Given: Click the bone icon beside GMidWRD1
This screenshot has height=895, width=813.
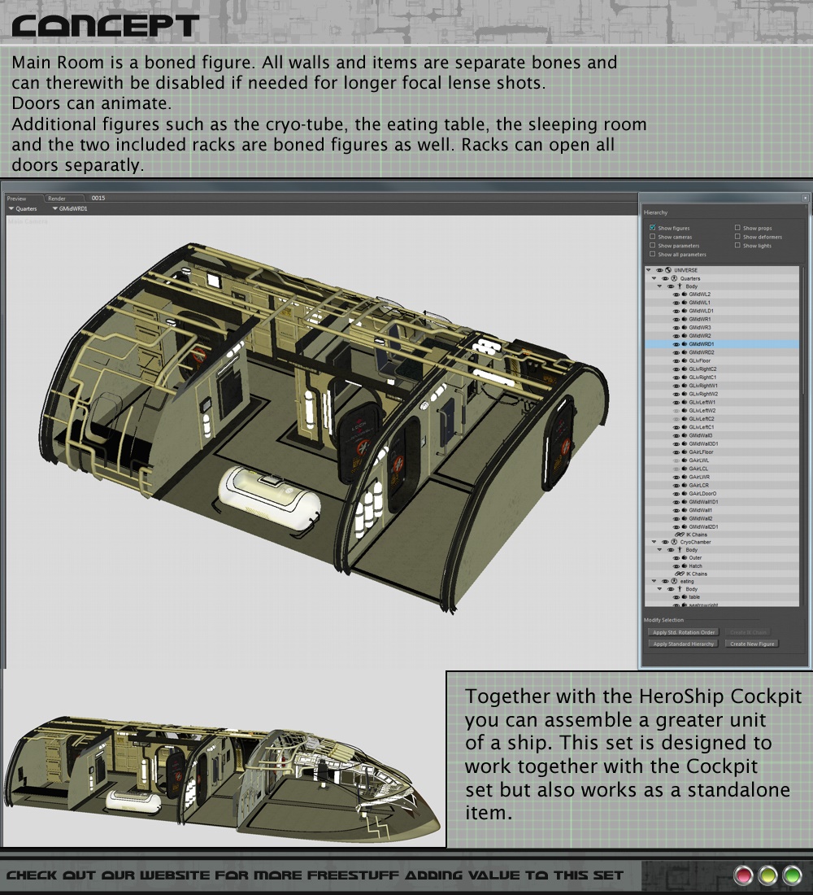Looking at the screenshot, I should (x=684, y=344).
